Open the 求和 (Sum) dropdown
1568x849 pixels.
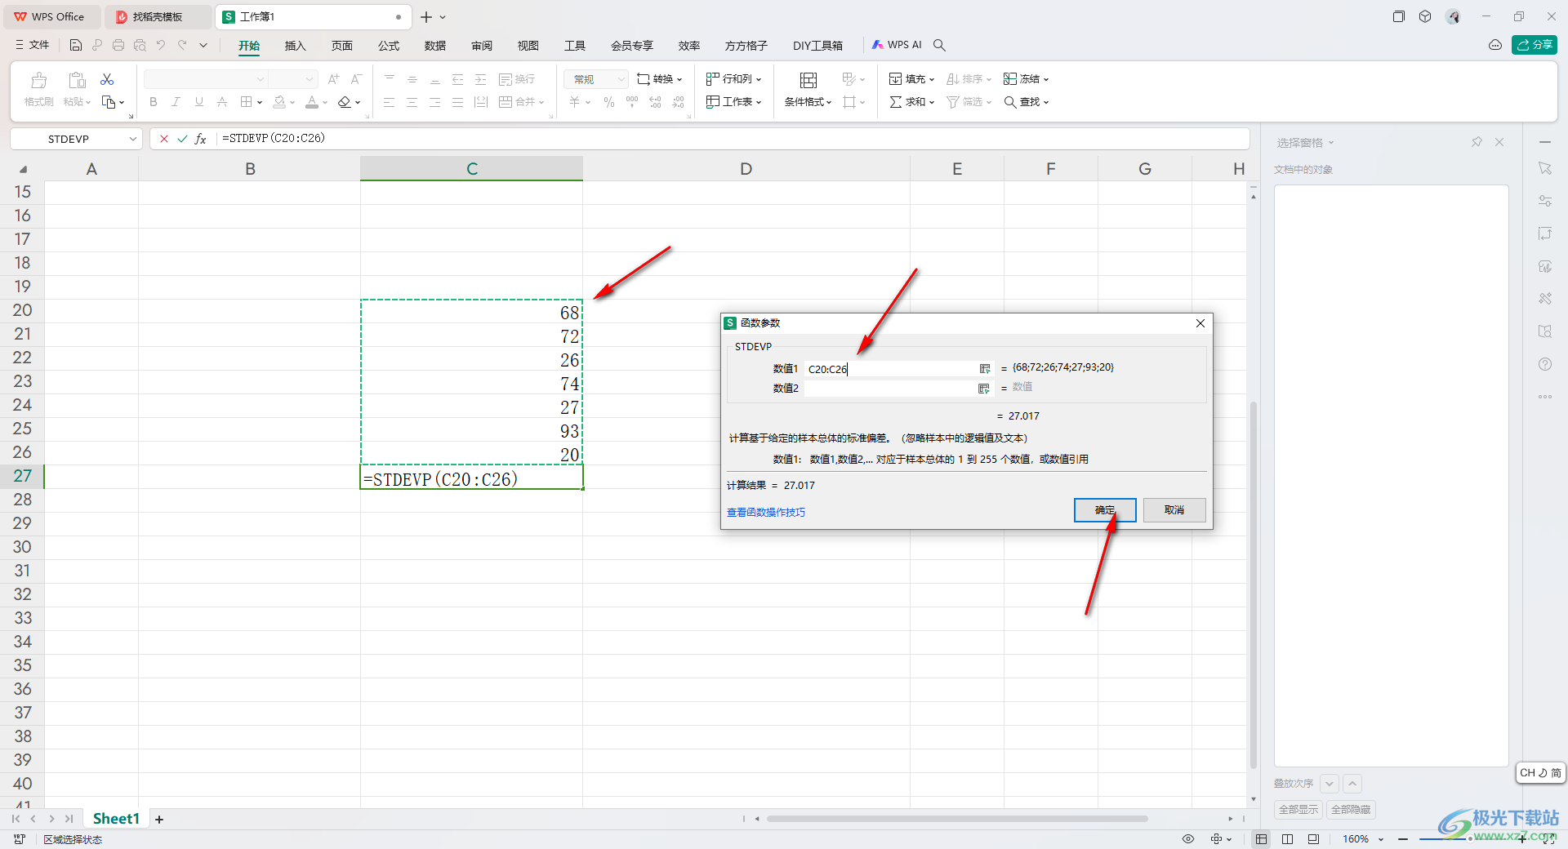pos(911,102)
